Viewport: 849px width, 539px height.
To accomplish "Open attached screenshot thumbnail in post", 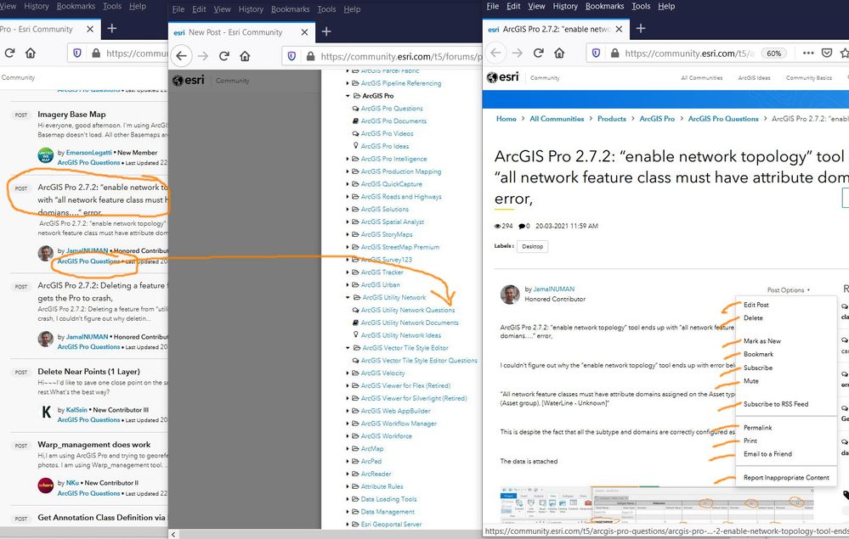I will pos(657,505).
